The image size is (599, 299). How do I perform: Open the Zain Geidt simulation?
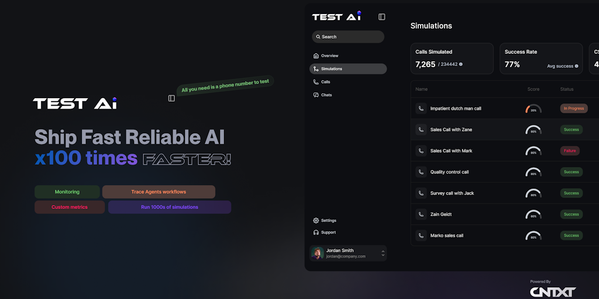(x=505, y=214)
